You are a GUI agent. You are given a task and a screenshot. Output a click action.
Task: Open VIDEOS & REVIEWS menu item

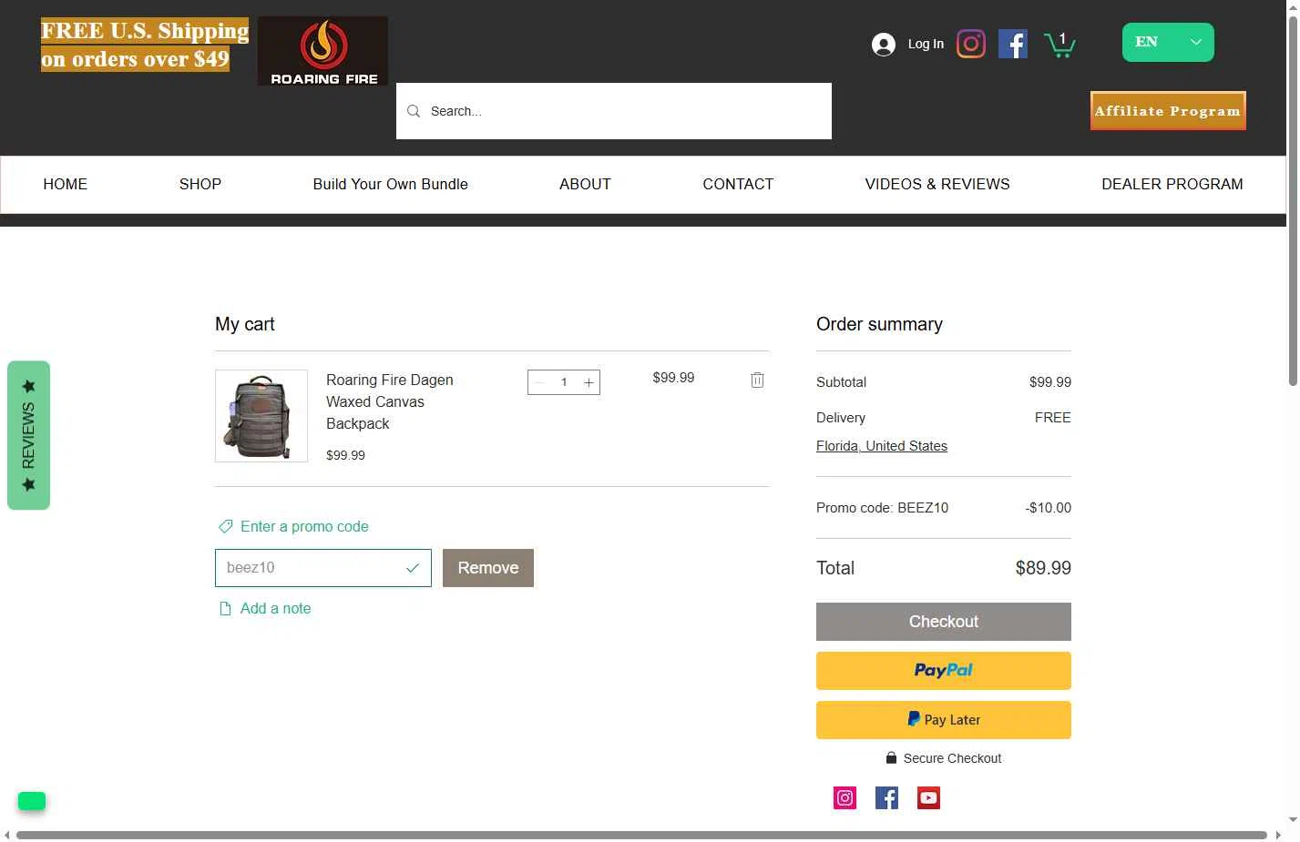tap(937, 184)
